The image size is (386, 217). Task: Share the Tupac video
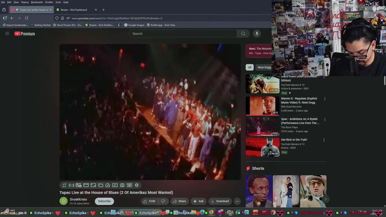(179, 201)
